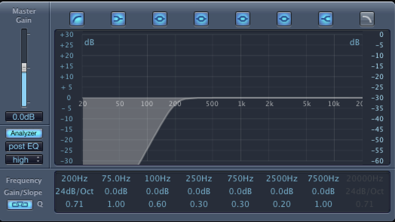Click the dimmed 20000Hz low-pass frequency field
This screenshot has width=395, height=222.
click(364, 178)
